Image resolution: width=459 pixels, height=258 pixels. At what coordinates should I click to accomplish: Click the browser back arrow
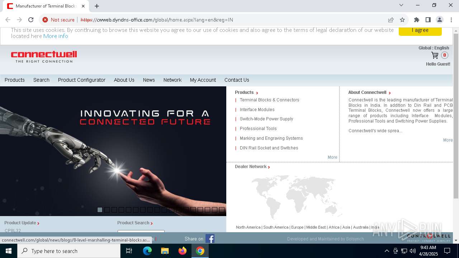(8, 20)
